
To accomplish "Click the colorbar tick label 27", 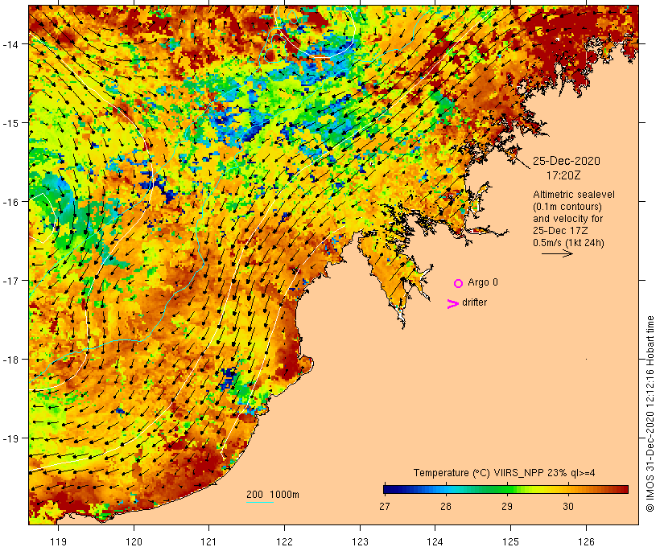I will coord(384,506).
